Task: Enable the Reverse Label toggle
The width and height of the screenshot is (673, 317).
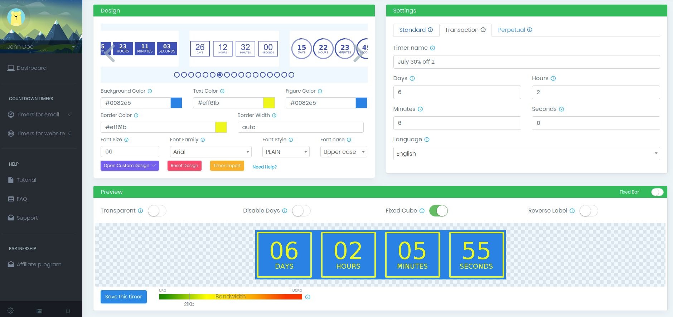Action: (589, 211)
